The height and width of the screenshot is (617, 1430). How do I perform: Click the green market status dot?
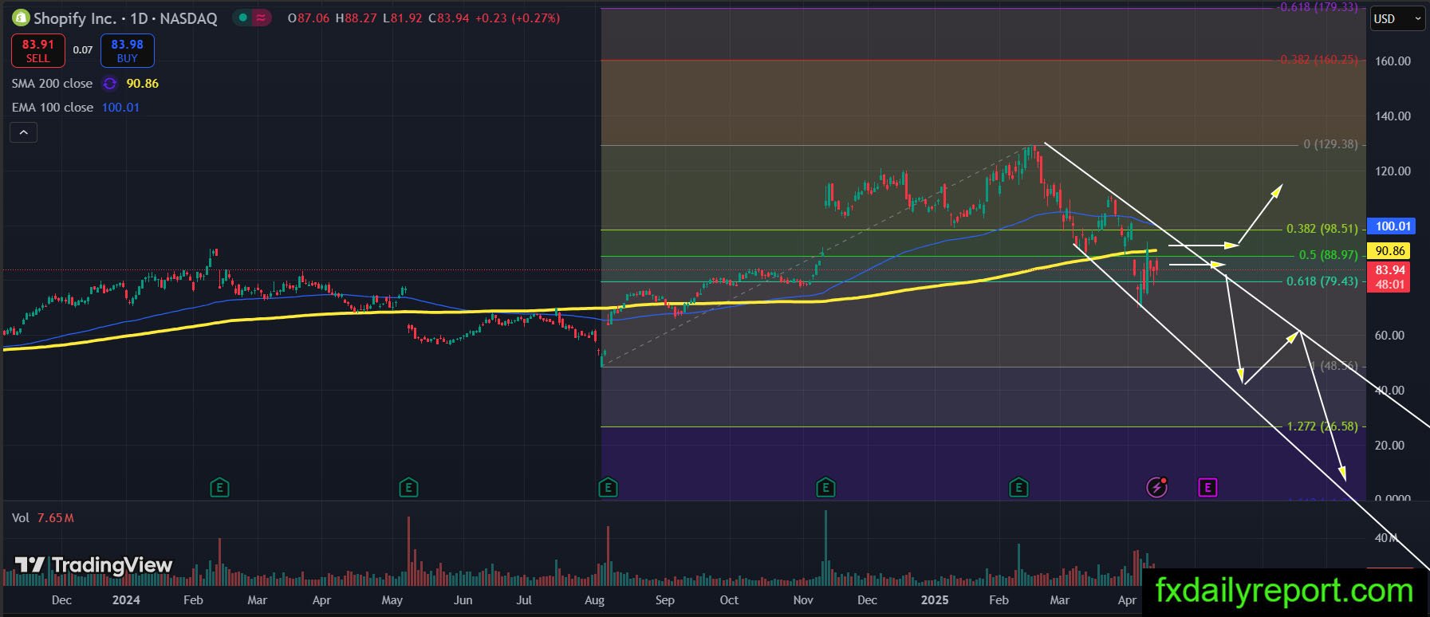point(243,18)
